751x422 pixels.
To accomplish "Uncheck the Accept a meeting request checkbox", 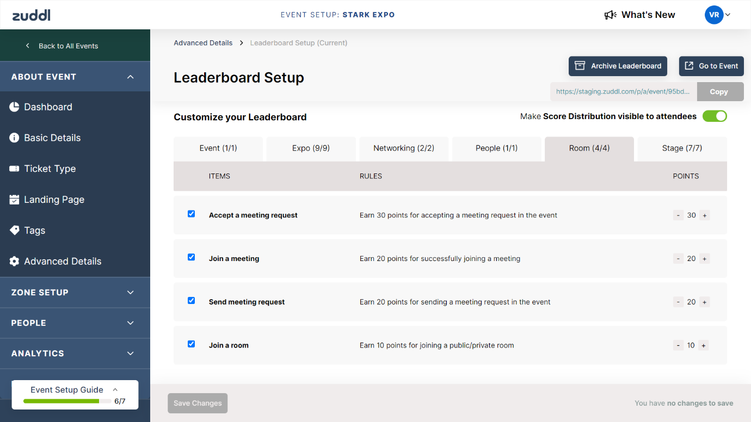I will [192, 214].
